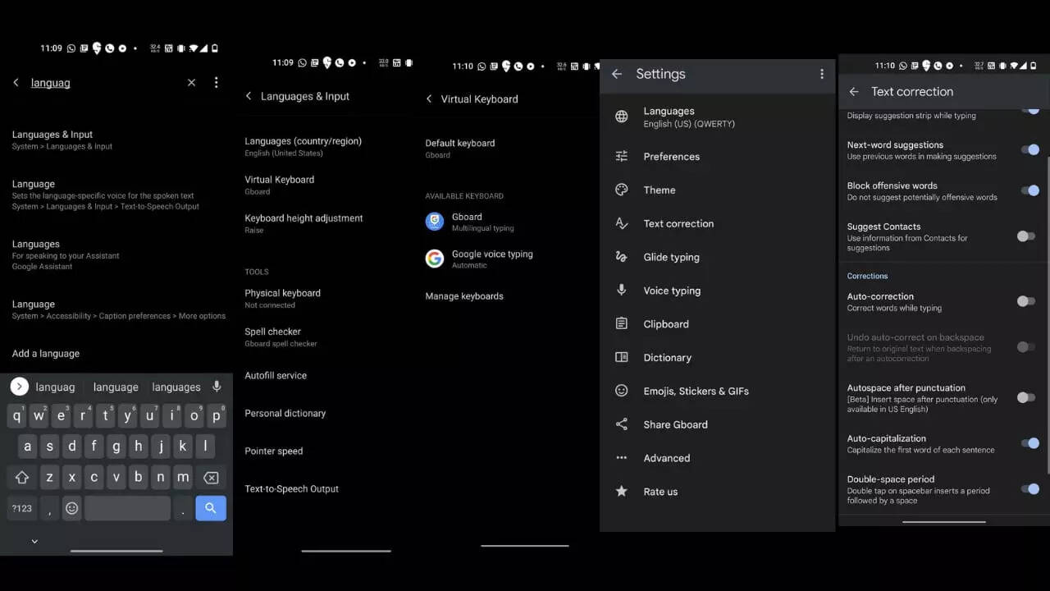
Task: Expand keyboard suggestion strip arrow
Action: tap(20, 387)
